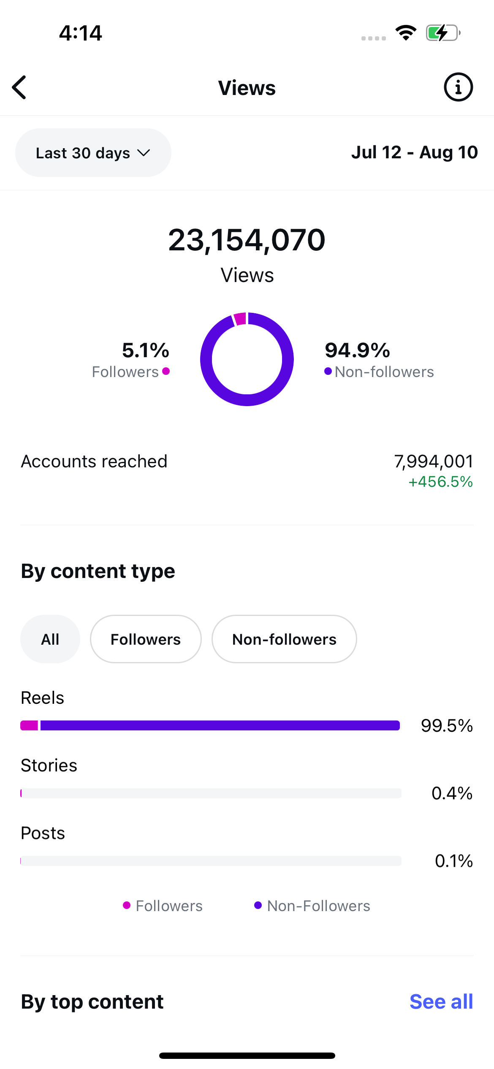Open See all for top content
Image resolution: width=494 pixels, height=1069 pixels.
tap(441, 1001)
